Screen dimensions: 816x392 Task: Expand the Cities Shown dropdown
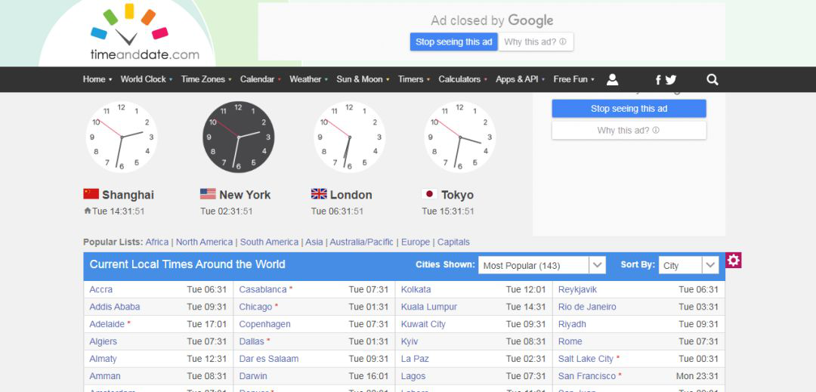click(542, 265)
